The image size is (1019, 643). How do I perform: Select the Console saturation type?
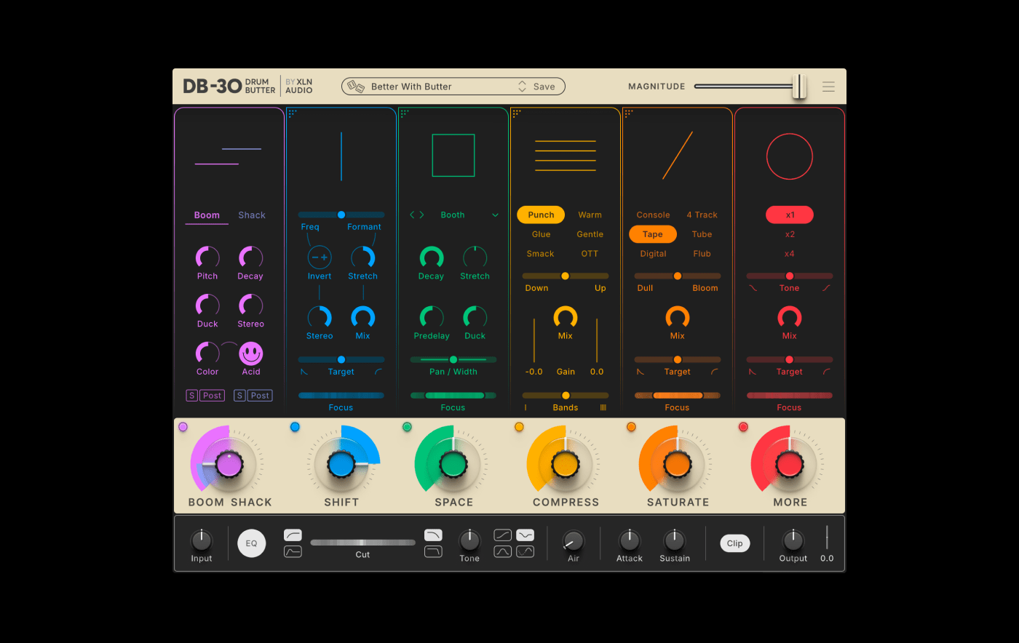(653, 215)
